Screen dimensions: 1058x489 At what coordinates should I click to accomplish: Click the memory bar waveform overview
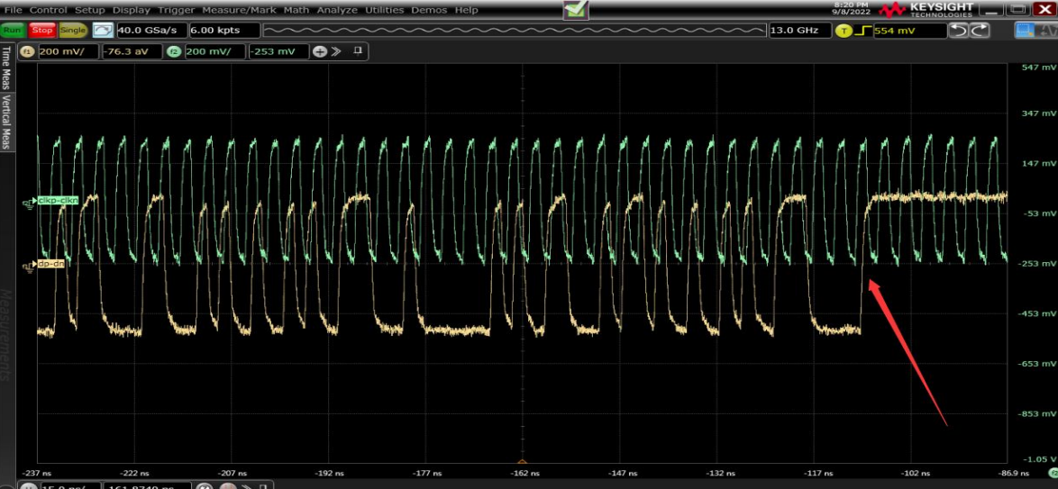515,31
